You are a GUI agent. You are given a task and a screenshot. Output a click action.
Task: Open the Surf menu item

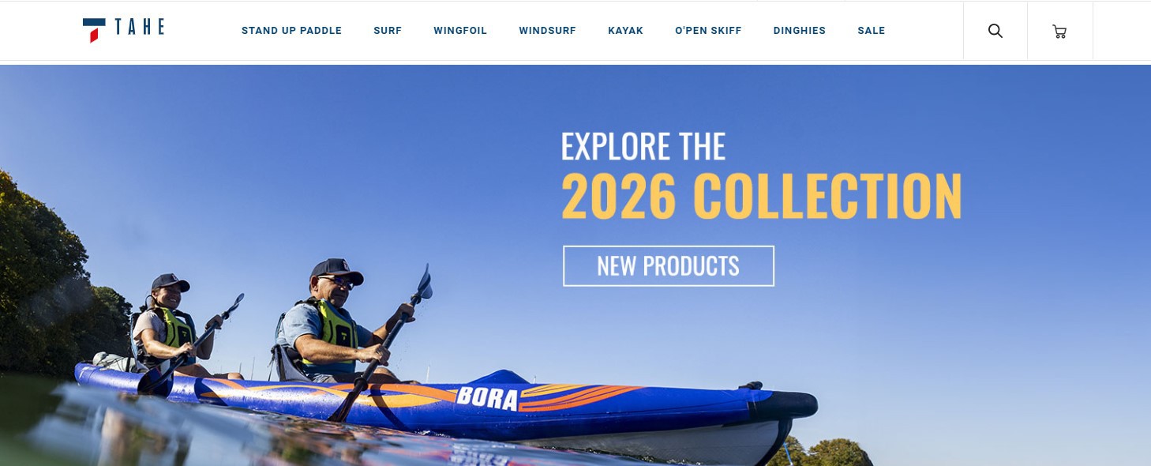[x=388, y=31]
